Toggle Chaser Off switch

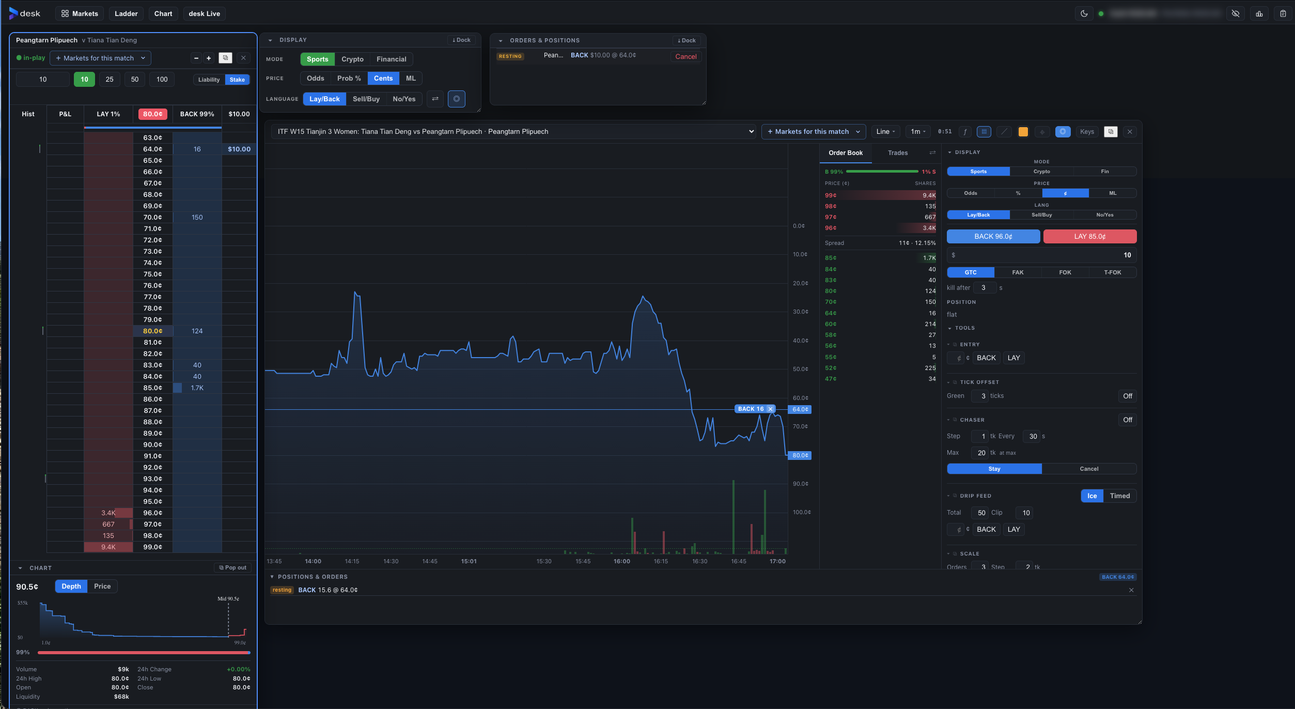point(1128,420)
